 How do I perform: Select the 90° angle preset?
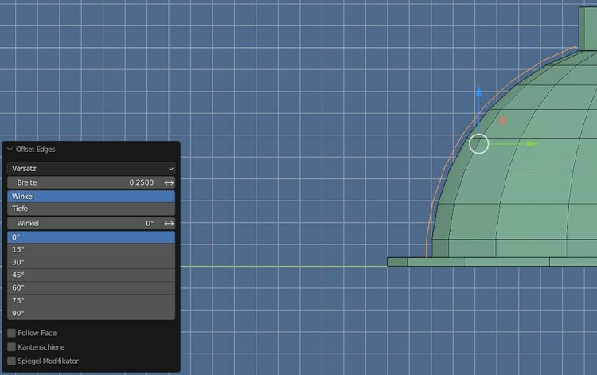pyautogui.click(x=91, y=313)
